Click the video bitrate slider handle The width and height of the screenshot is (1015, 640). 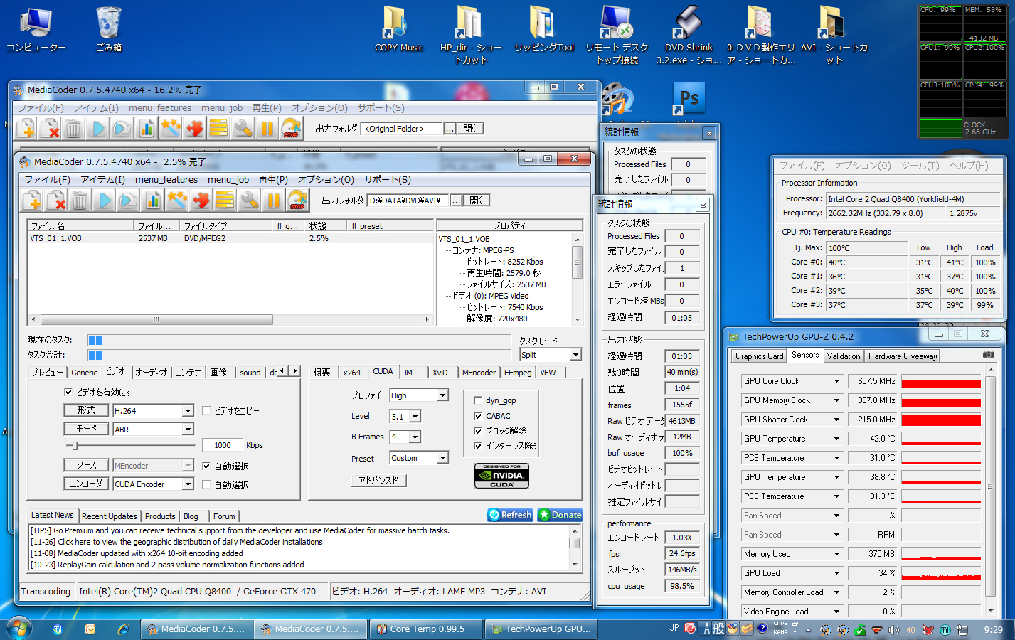75,445
